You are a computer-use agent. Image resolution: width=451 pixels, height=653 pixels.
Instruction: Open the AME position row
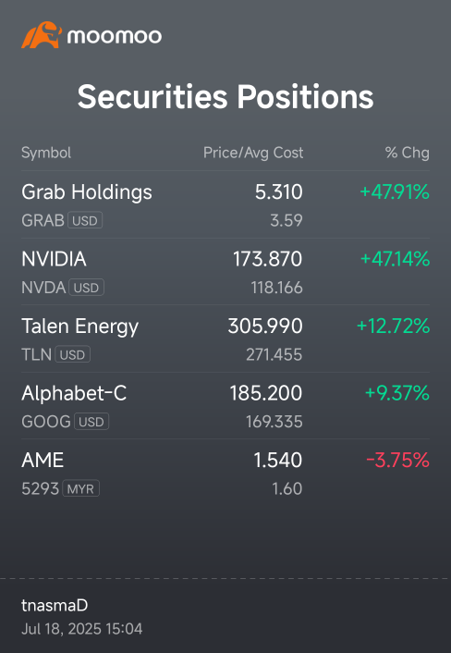click(x=225, y=473)
